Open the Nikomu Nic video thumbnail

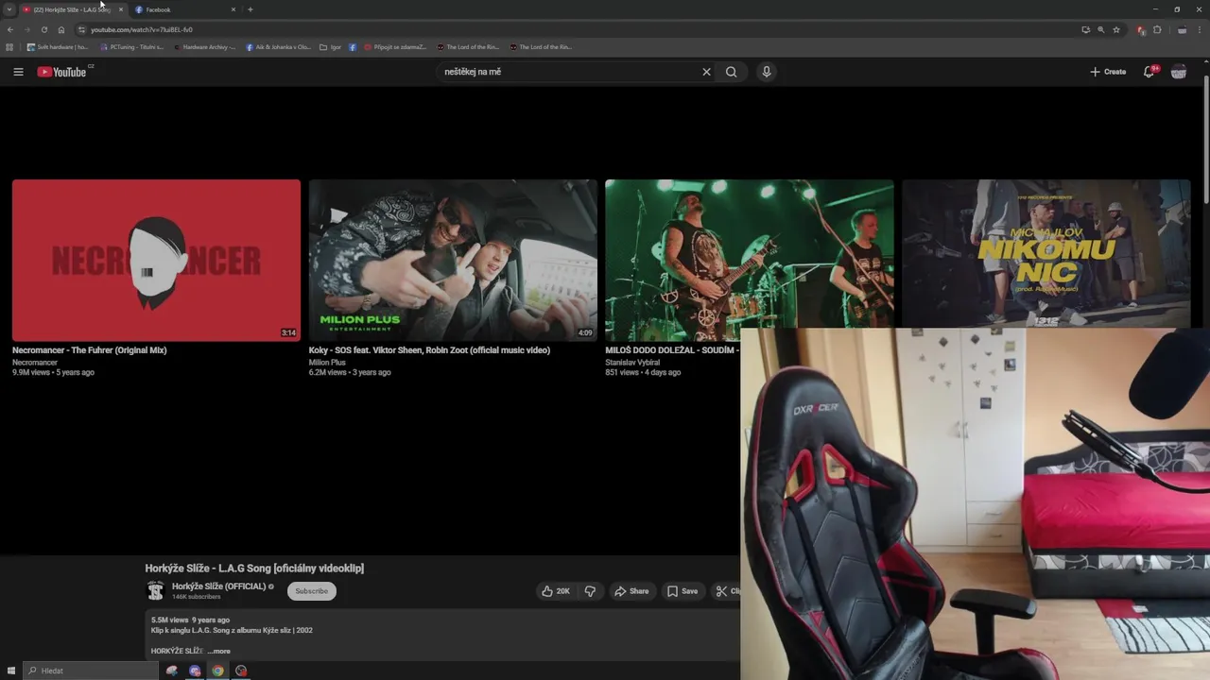coord(1046,253)
